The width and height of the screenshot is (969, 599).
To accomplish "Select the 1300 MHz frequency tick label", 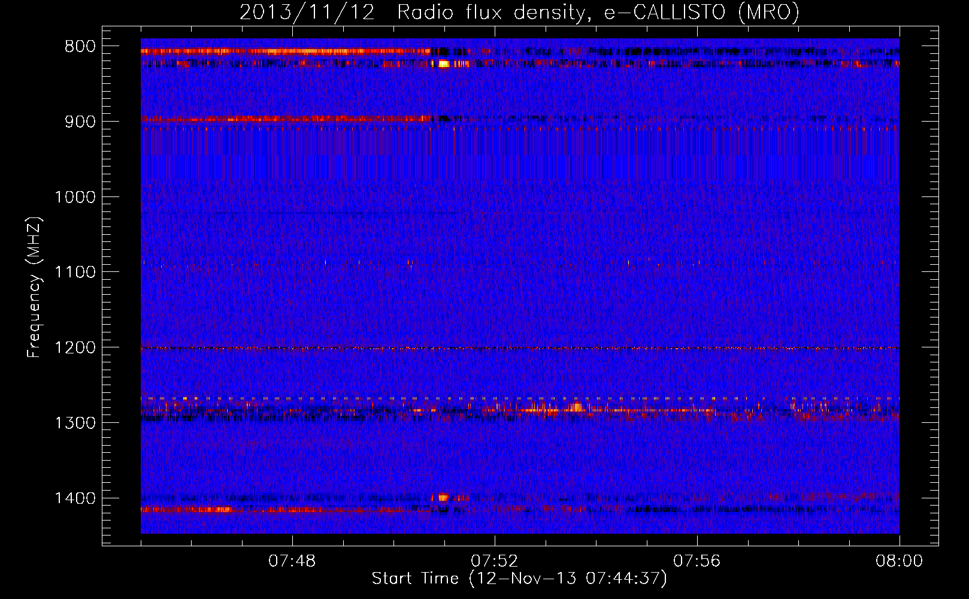I will (75, 423).
